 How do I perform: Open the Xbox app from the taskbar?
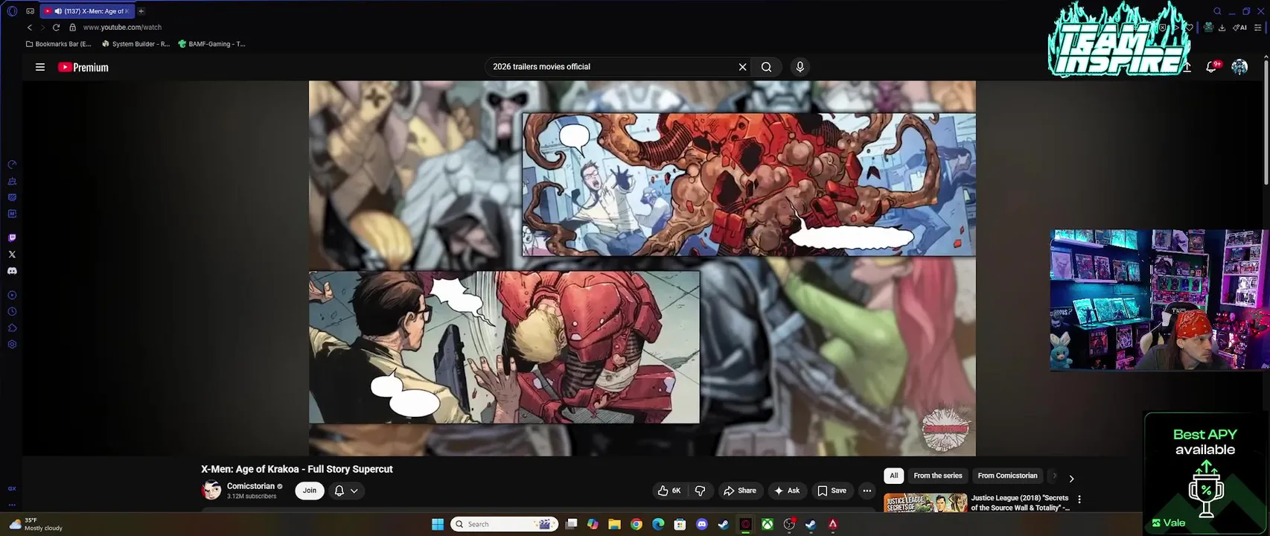(x=767, y=524)
